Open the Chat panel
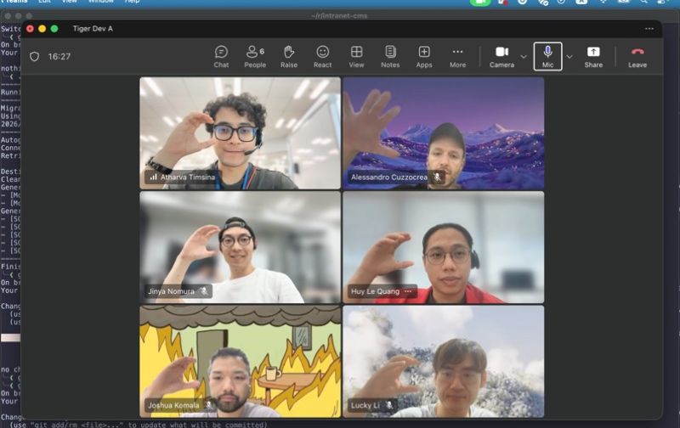 point(221,57)
